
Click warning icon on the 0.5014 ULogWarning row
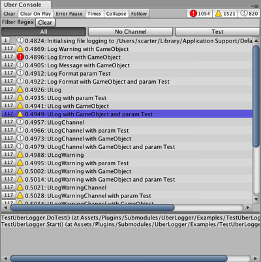point(20,179)
